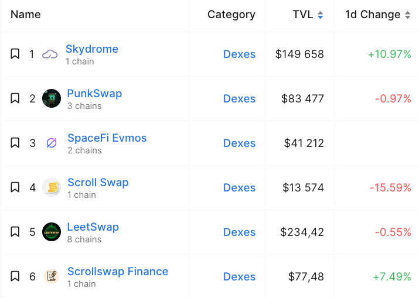Click the Scrollswap Finance parchment logo
This screenshot has width=419, height=298.
pos(52,276)
